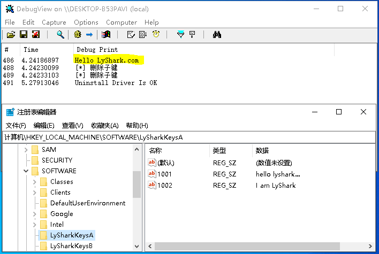Toggle the Capture magnifier icon in DebugView

(x=60, y=35)
